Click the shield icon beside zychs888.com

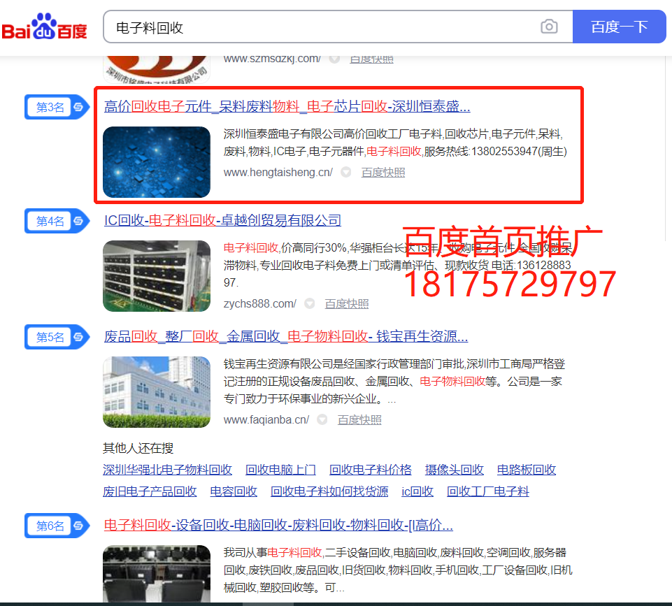tap(310, 303)
